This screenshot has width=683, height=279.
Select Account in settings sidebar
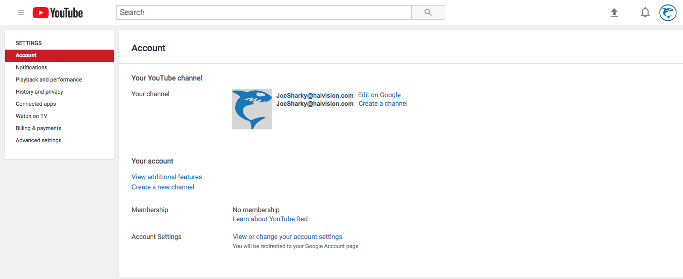tap(26, 55)
